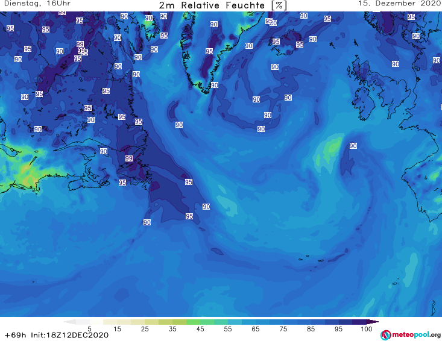Pick the olive green swatch right of the 35 mark
The height and width of the screenshot is (341, 442).
pos(179,322)
